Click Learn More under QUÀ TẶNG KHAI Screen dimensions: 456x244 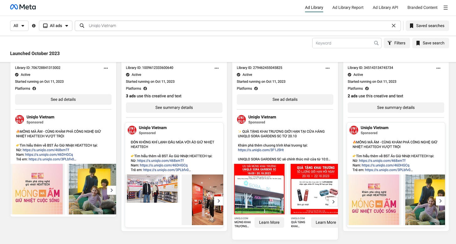pos(325,222)
